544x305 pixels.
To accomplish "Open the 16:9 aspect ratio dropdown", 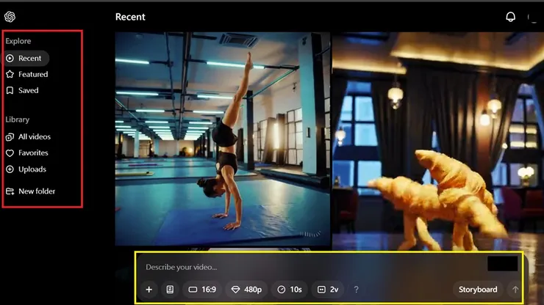I will coord(202,290).
